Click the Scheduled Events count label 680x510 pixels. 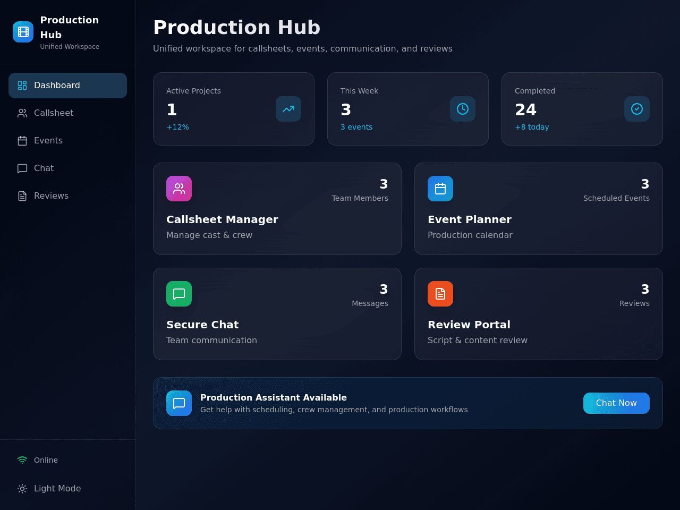click(616, 198)
